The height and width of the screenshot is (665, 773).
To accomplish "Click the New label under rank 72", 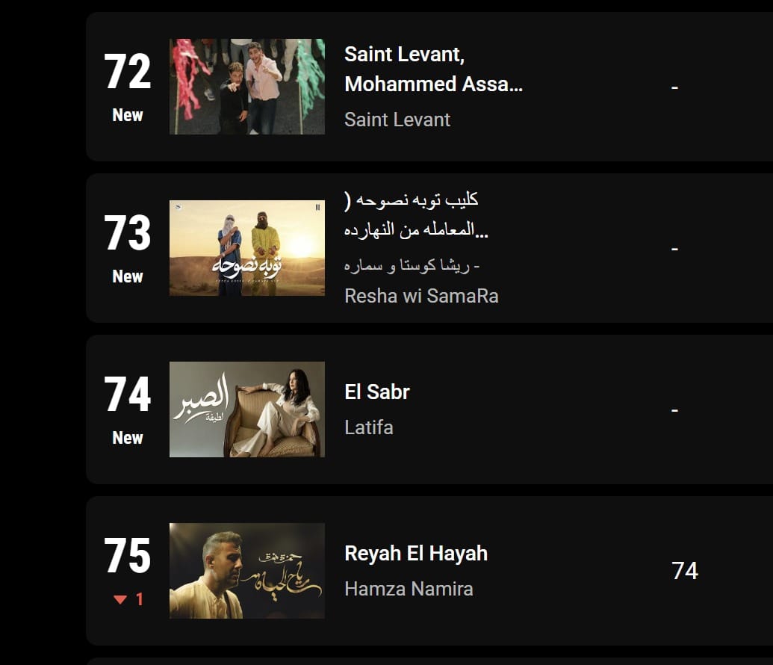I will coord(128,115).
